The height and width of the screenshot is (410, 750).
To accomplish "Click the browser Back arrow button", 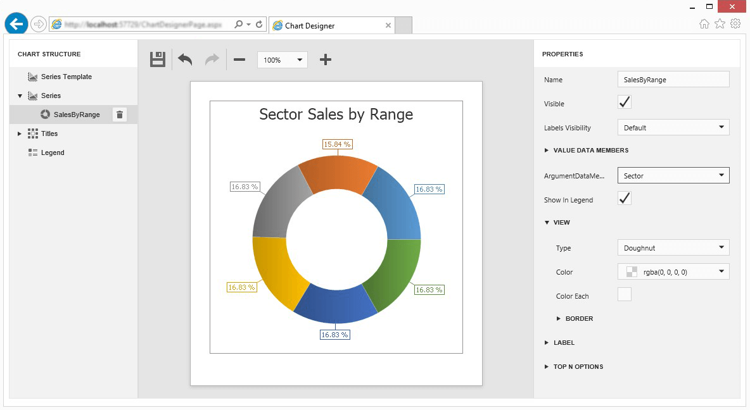I will (x=16, y=24).
